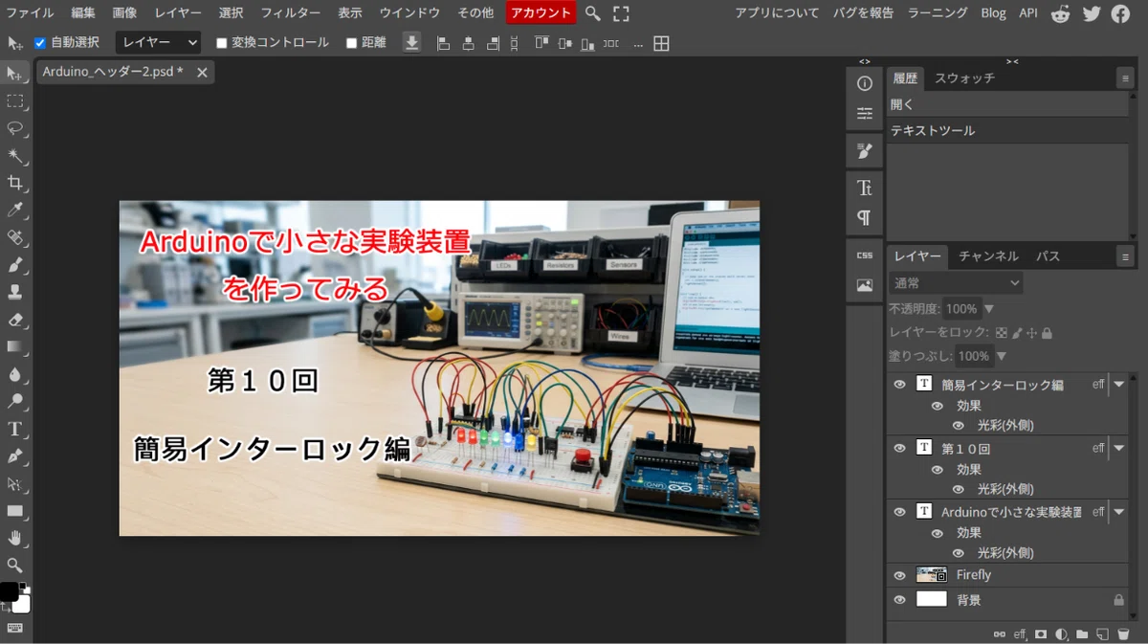The width and height of the screenshot is (1148, 644).
Task: Select the Brush tool in the left toolbar
Action: click(15, 265)
